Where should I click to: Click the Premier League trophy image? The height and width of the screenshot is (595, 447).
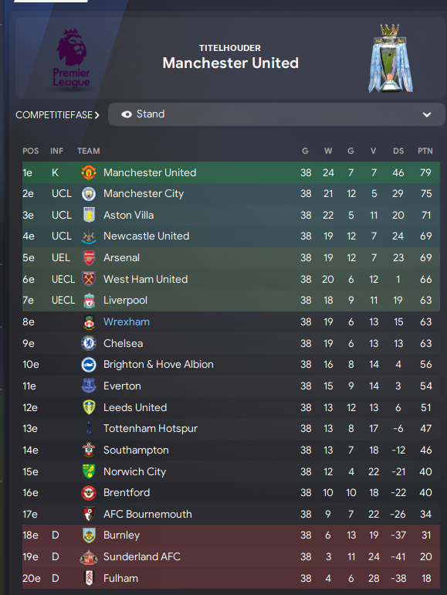tap(390, 58)
